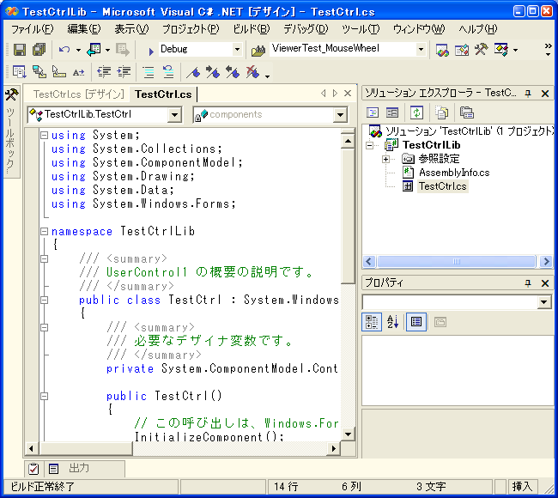Open Class View from the toolbar icon
Screen dimensions: 558x498
click(x=501, y=50)
